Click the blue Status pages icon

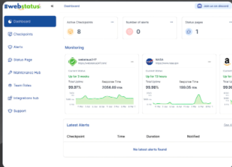tap(189, 32)
